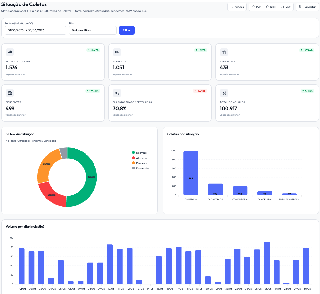Screen dimensions: 320x294
Task: Click the SLA — distribuição chart title
Action: (20, 134)
